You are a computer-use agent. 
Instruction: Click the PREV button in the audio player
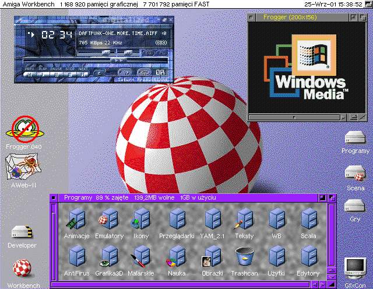(x=30, y=74)
